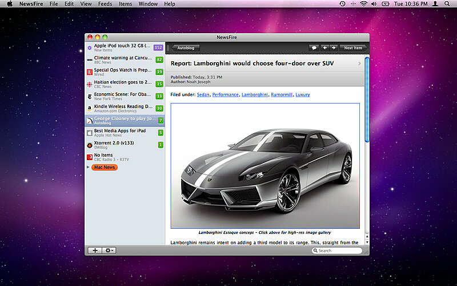Click the 152 unread count badge
This screenshot has width=457, height=286.
pos(158,47)
